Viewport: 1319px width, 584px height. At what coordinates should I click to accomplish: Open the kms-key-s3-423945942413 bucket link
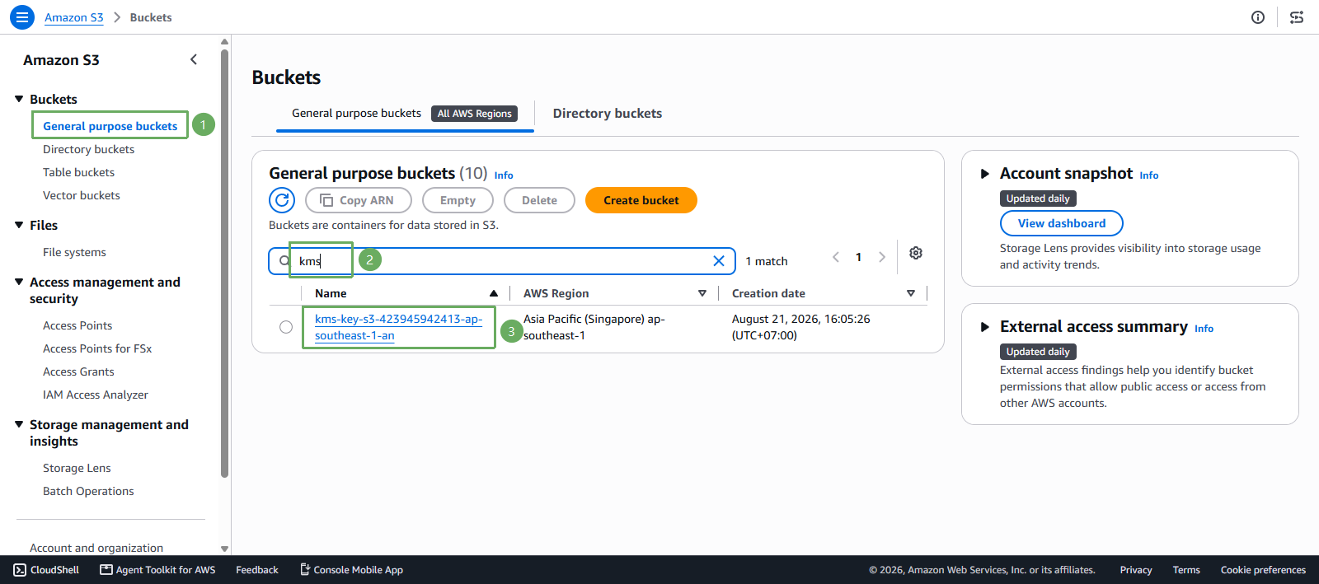pyautogui.click(x=398, y=327)
